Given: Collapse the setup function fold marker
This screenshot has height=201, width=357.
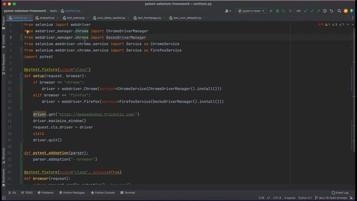Looking at the screenshot, I should click(x=22, y=76).
